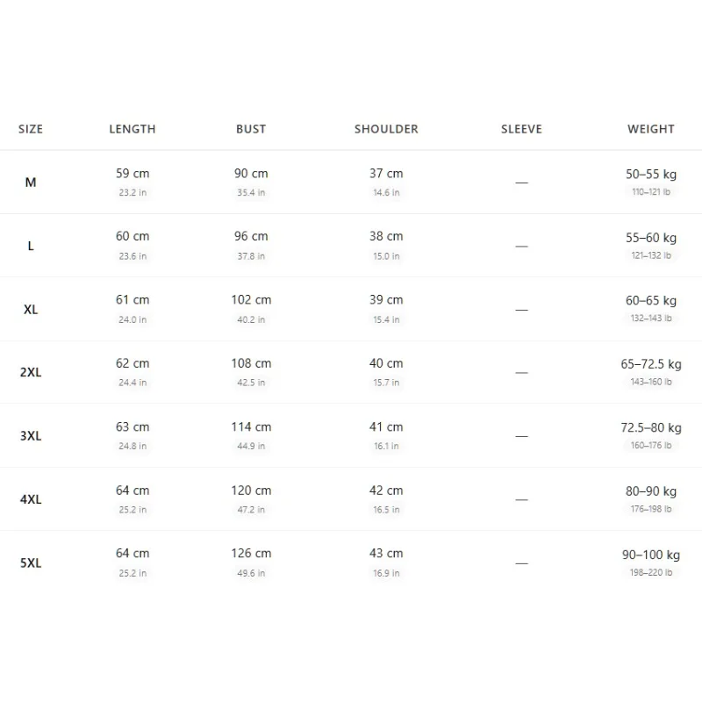Select the 40 cm shoulder value
Image resolution: width=702 pixels, height=702 pixels.
pyautogui.click(x=386, y=363)
